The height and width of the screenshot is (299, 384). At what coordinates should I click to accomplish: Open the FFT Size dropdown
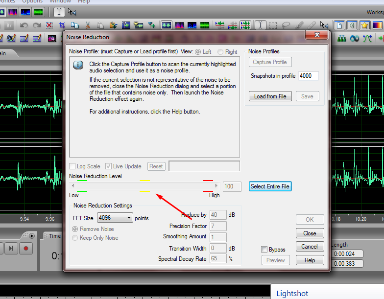115,217
